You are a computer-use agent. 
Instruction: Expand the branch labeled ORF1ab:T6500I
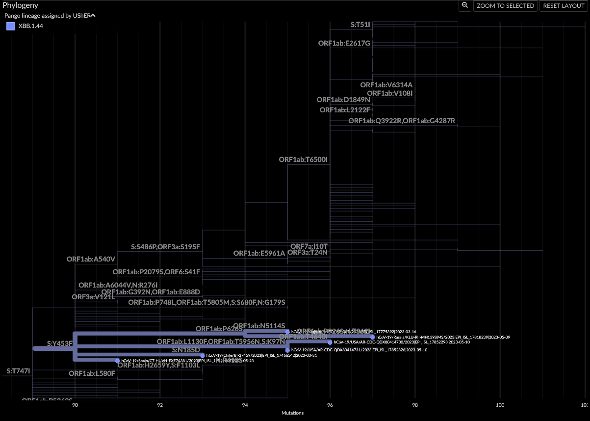point(304,159)
